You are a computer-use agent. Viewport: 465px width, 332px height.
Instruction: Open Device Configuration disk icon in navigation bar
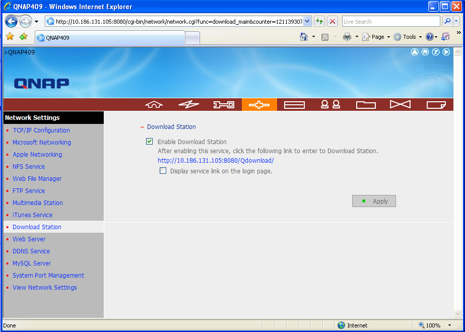294,105
